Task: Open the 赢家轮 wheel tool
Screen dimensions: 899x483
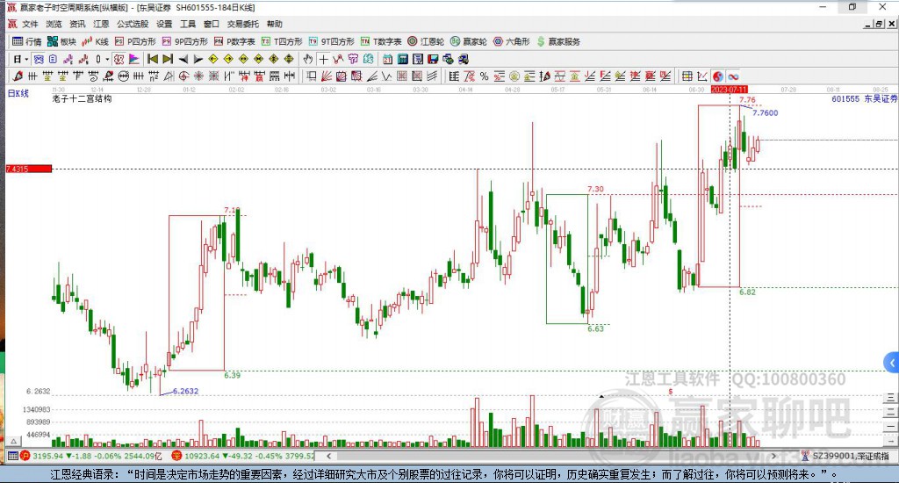Action: [469, 41]
